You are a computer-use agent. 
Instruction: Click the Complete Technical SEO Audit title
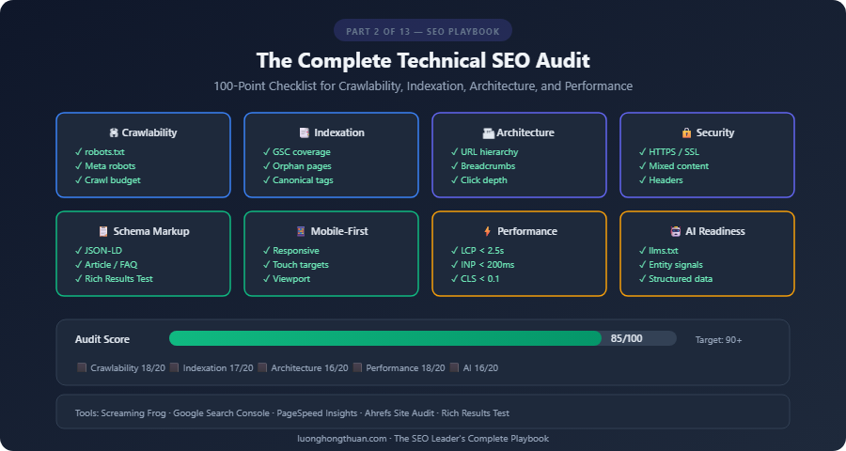(423, 60)
